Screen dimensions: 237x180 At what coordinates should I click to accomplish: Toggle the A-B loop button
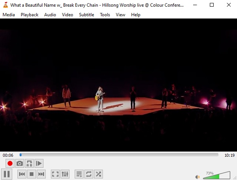(x=29, y=163)
